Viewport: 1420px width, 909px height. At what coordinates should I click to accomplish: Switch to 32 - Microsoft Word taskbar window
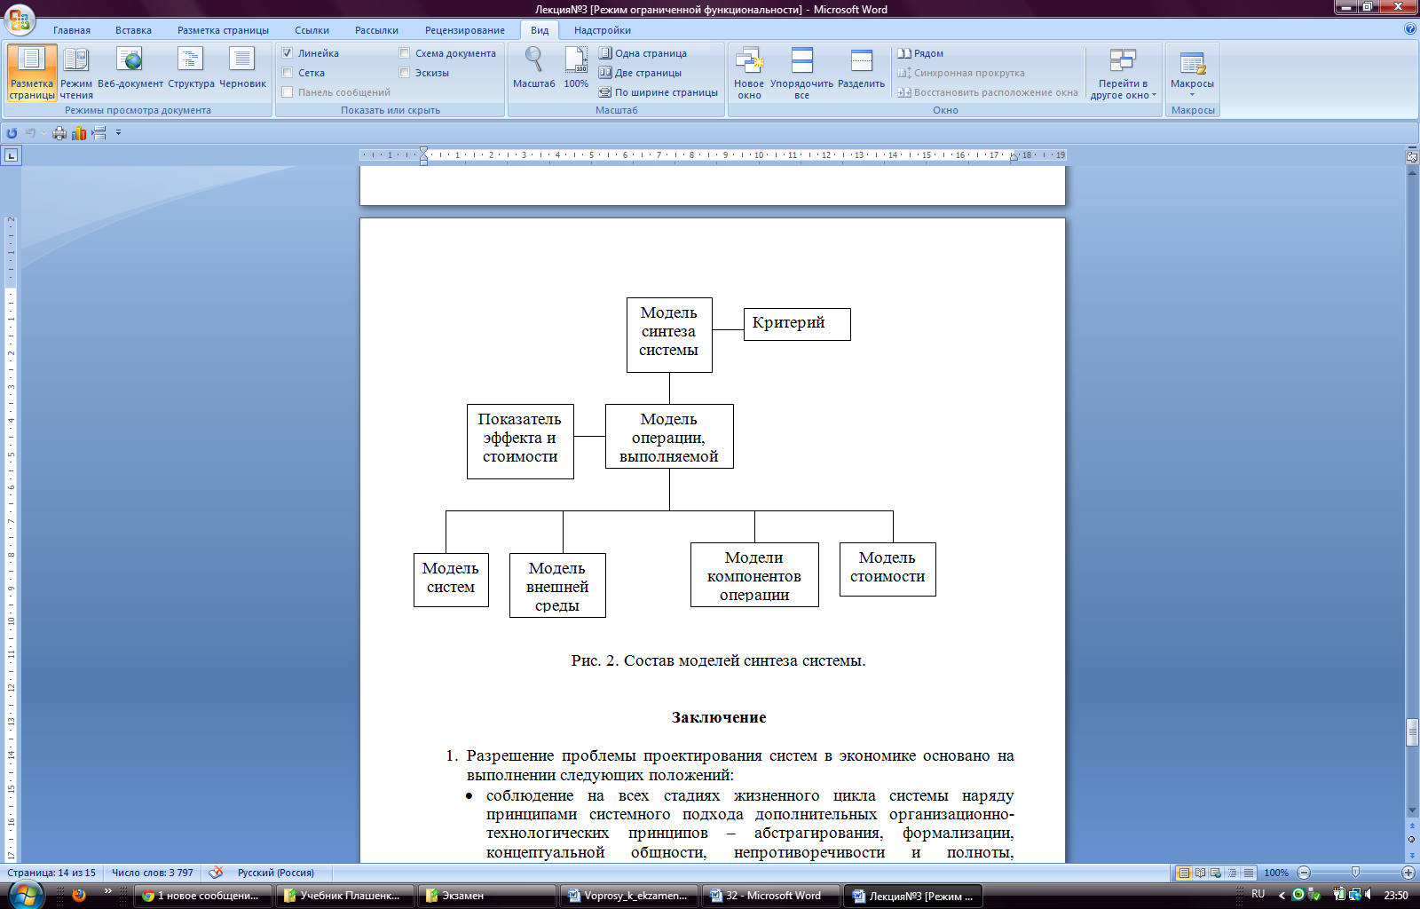tap(770, 896)
